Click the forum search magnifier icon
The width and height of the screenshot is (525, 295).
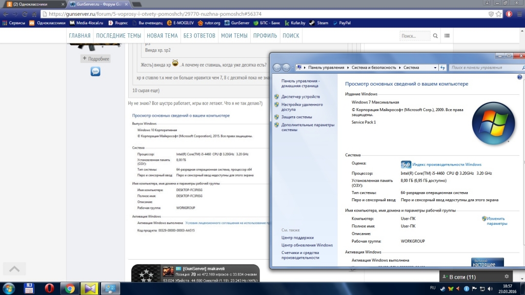pyautogui.click(x=435, y=36)
